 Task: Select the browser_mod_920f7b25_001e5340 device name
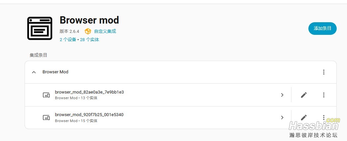89,114
